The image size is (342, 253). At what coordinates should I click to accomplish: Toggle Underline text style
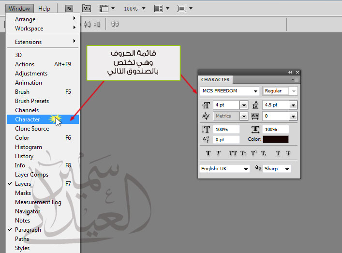[x=278, y=153]
